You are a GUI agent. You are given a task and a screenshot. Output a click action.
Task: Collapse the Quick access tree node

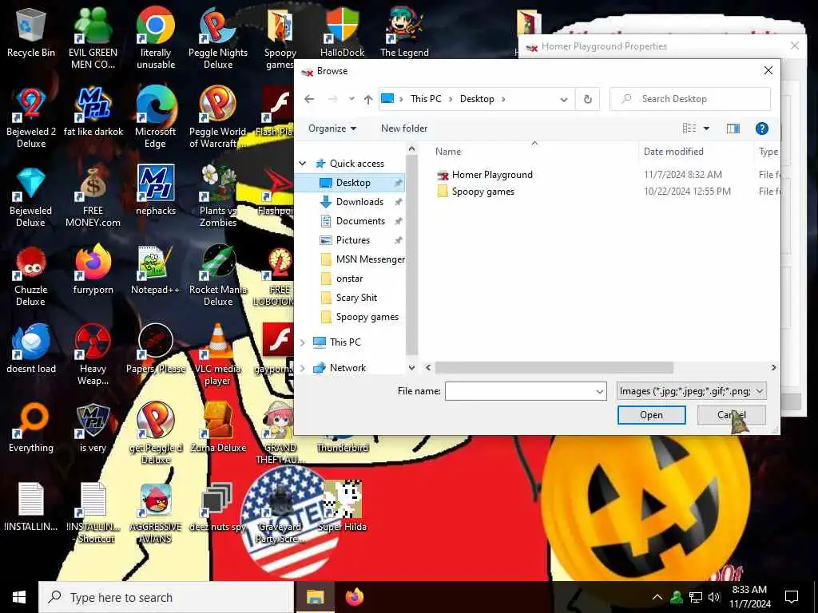click(303, 164)
